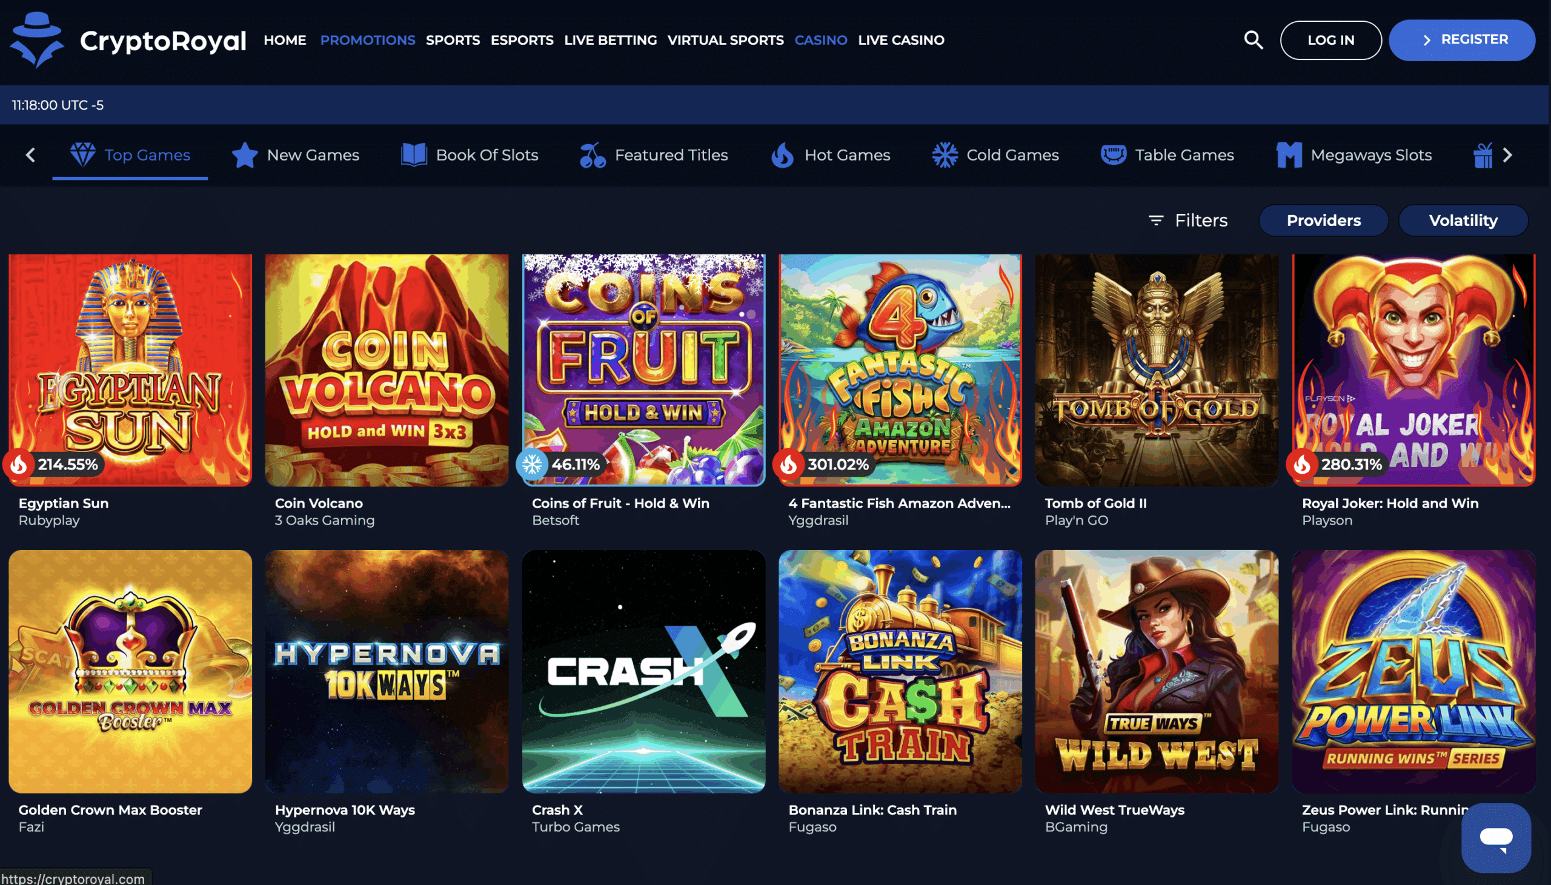The width and height of the screenshot is (1551, 885).
Task: Open the Egyptian Sun game thumbnail
Action: click(130, 370)
